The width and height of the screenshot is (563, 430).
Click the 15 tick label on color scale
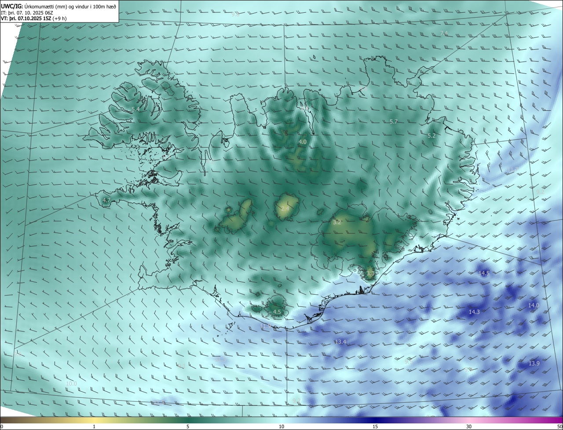[375, 426]
